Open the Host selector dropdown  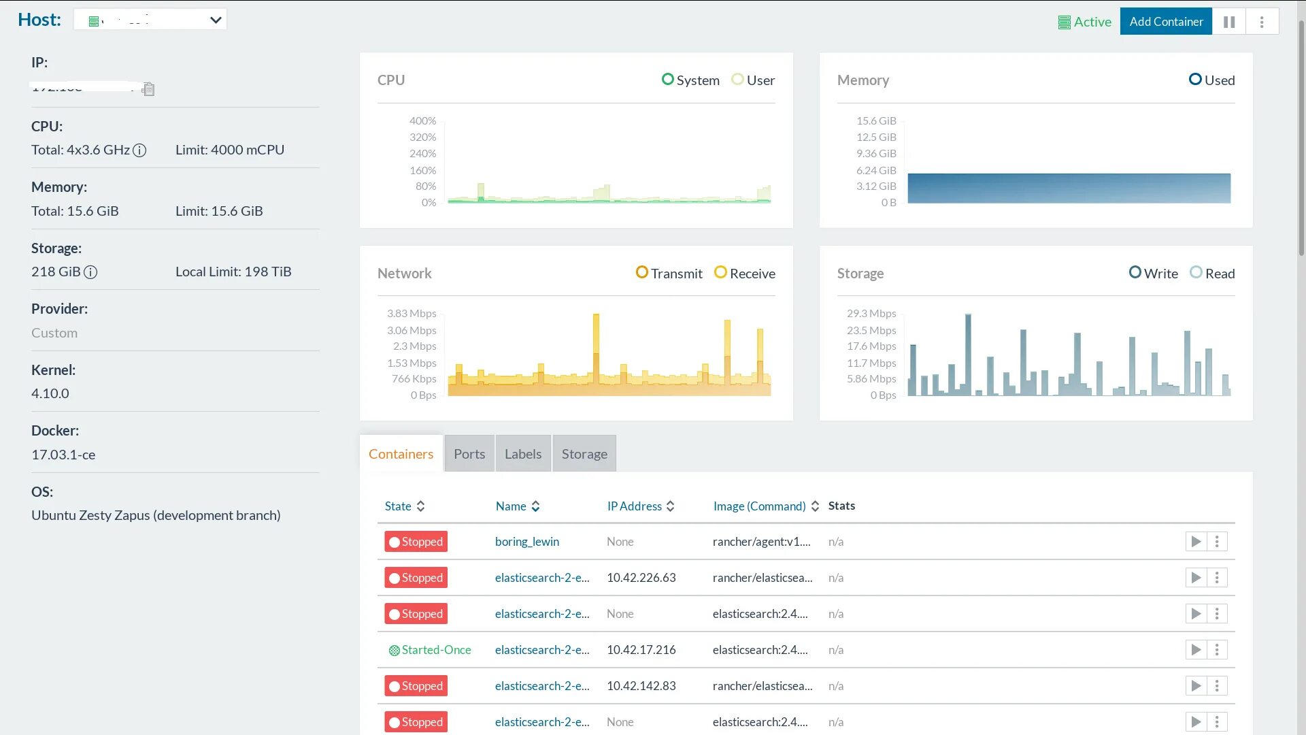[x=150, y=20]
